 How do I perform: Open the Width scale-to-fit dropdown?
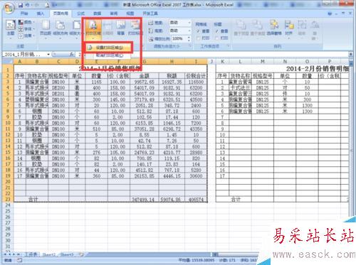pyautogui.click(x=189, y=23)
